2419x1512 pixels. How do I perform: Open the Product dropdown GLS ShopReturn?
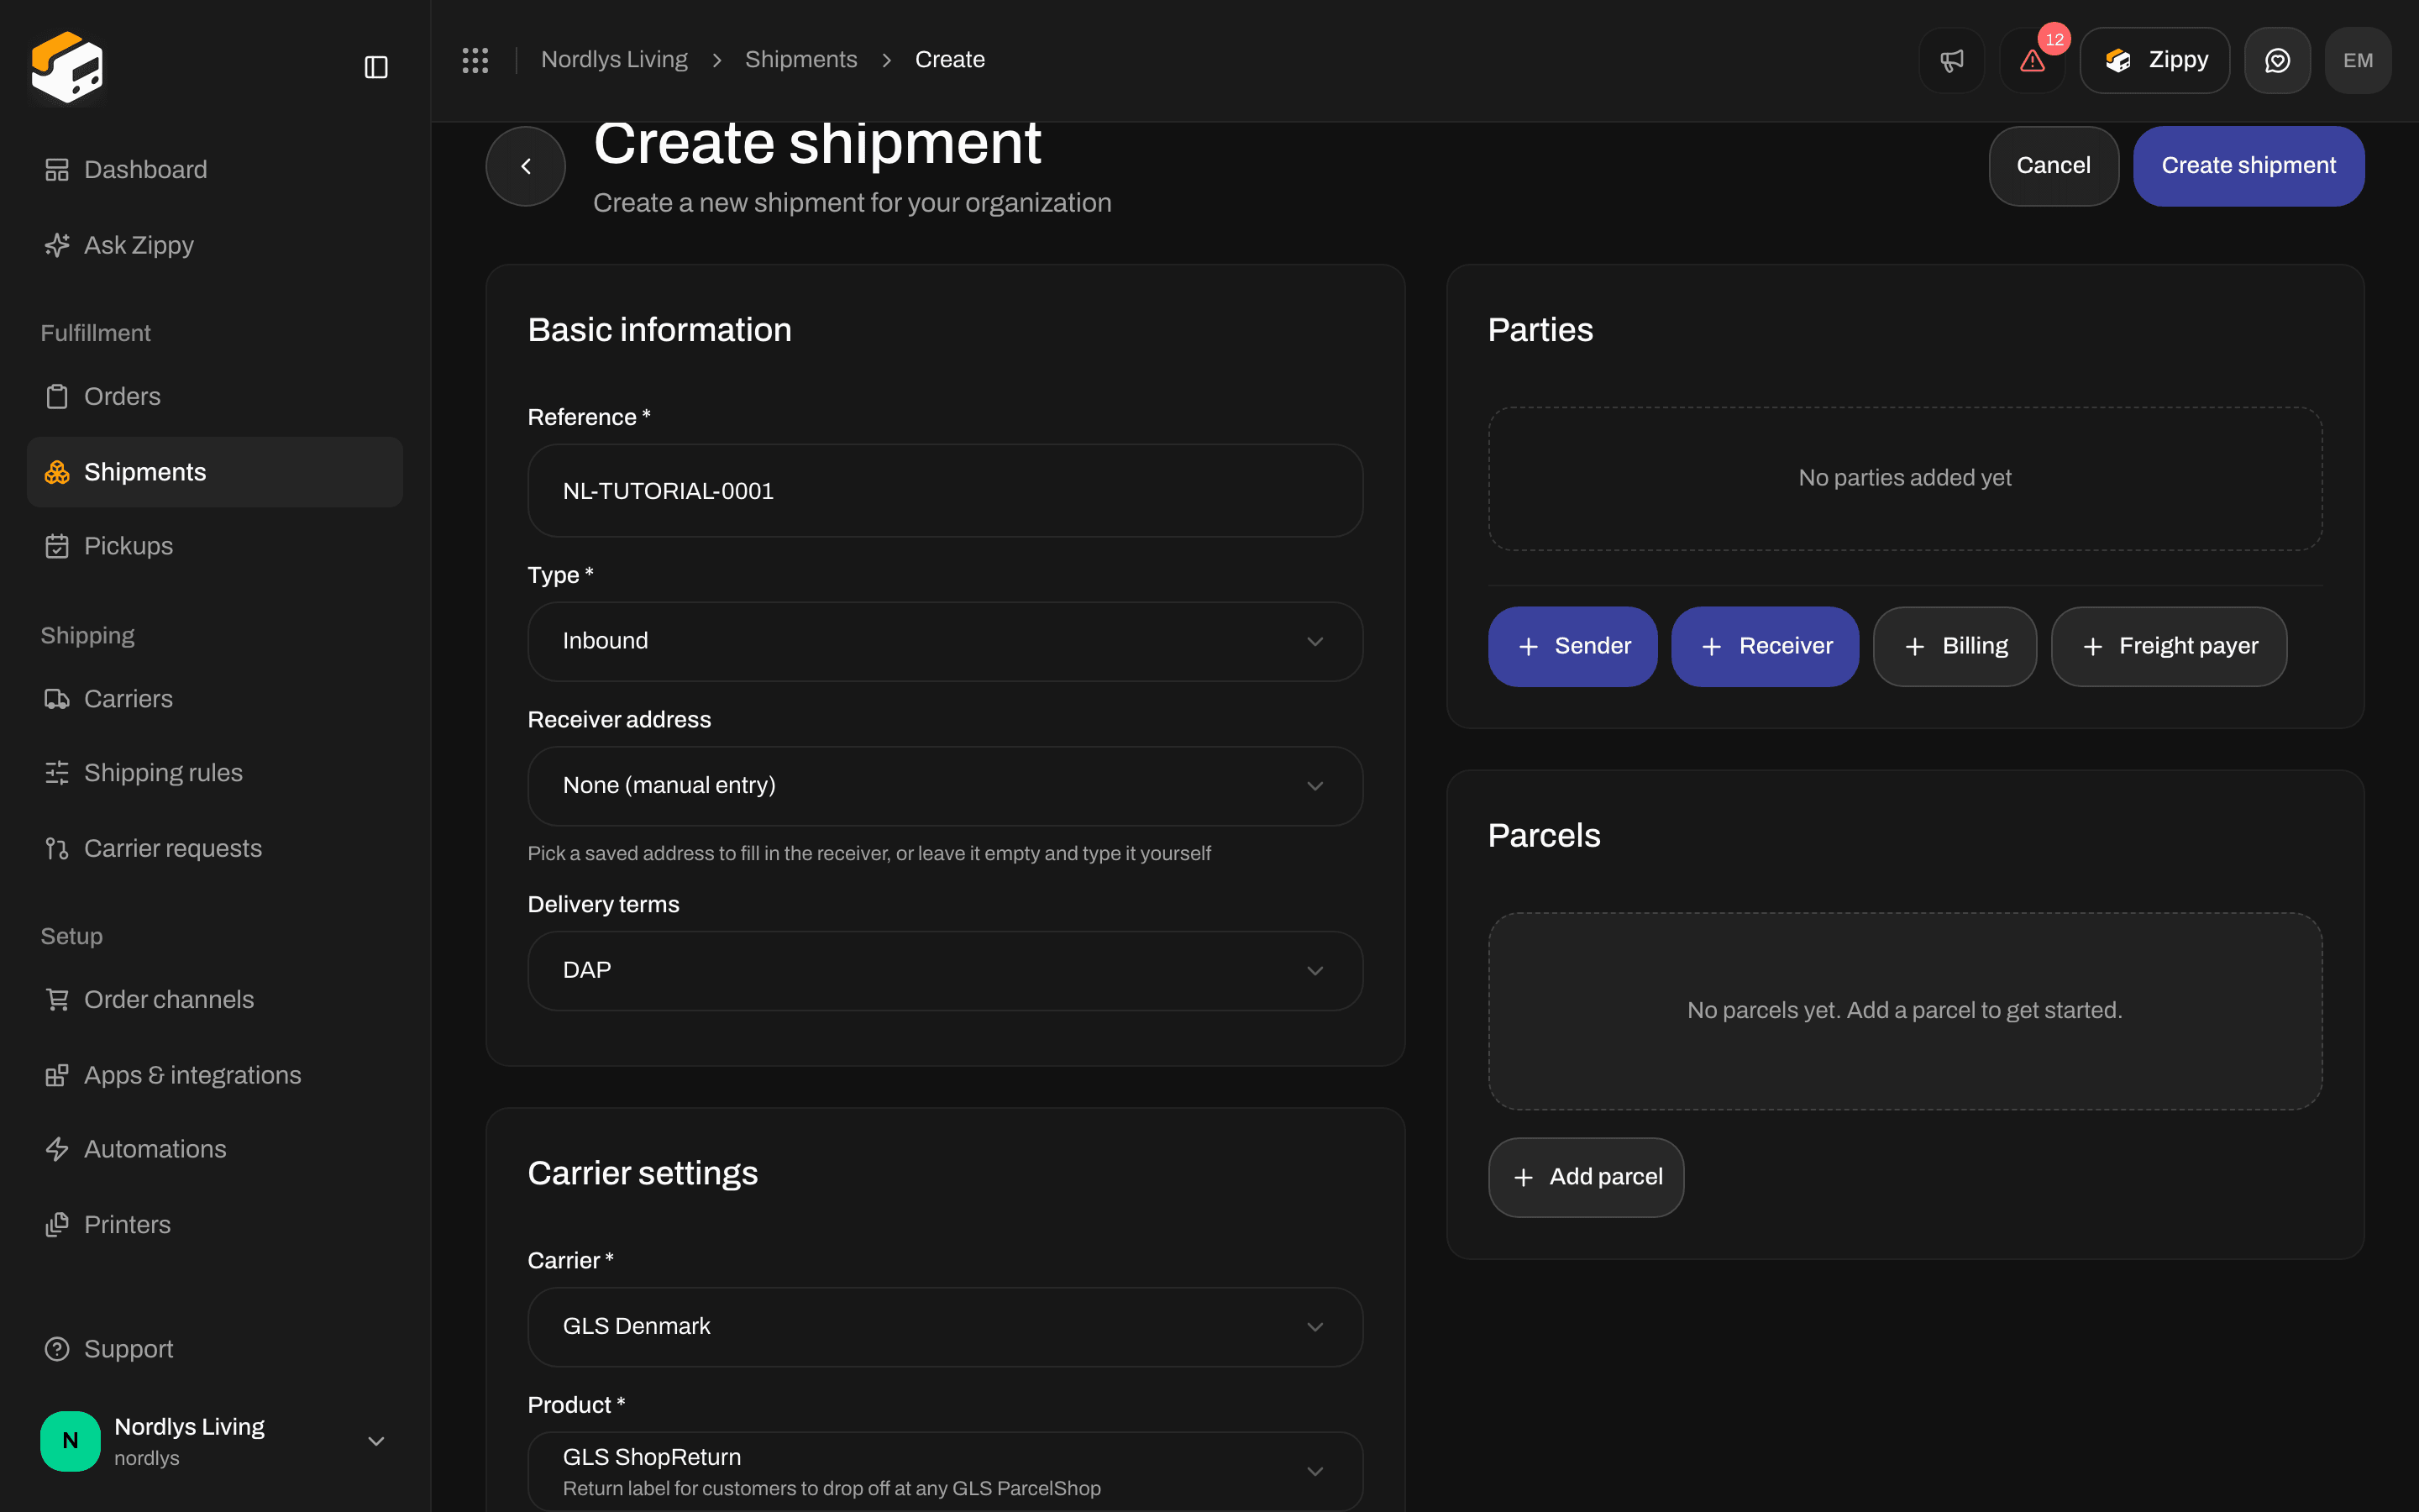pyautogui.click(x=945, y=1471)
